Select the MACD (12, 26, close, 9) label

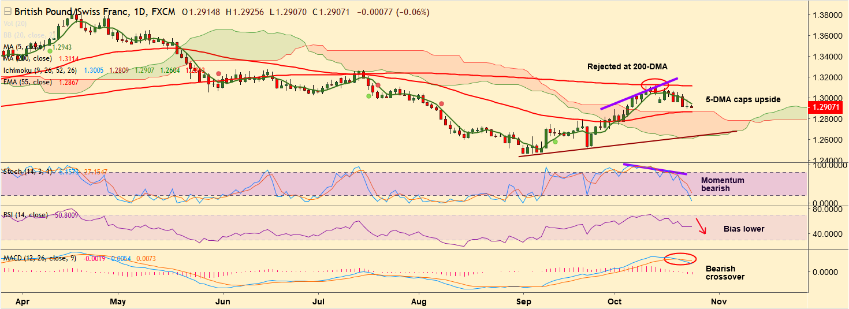(x=40, y=258)
